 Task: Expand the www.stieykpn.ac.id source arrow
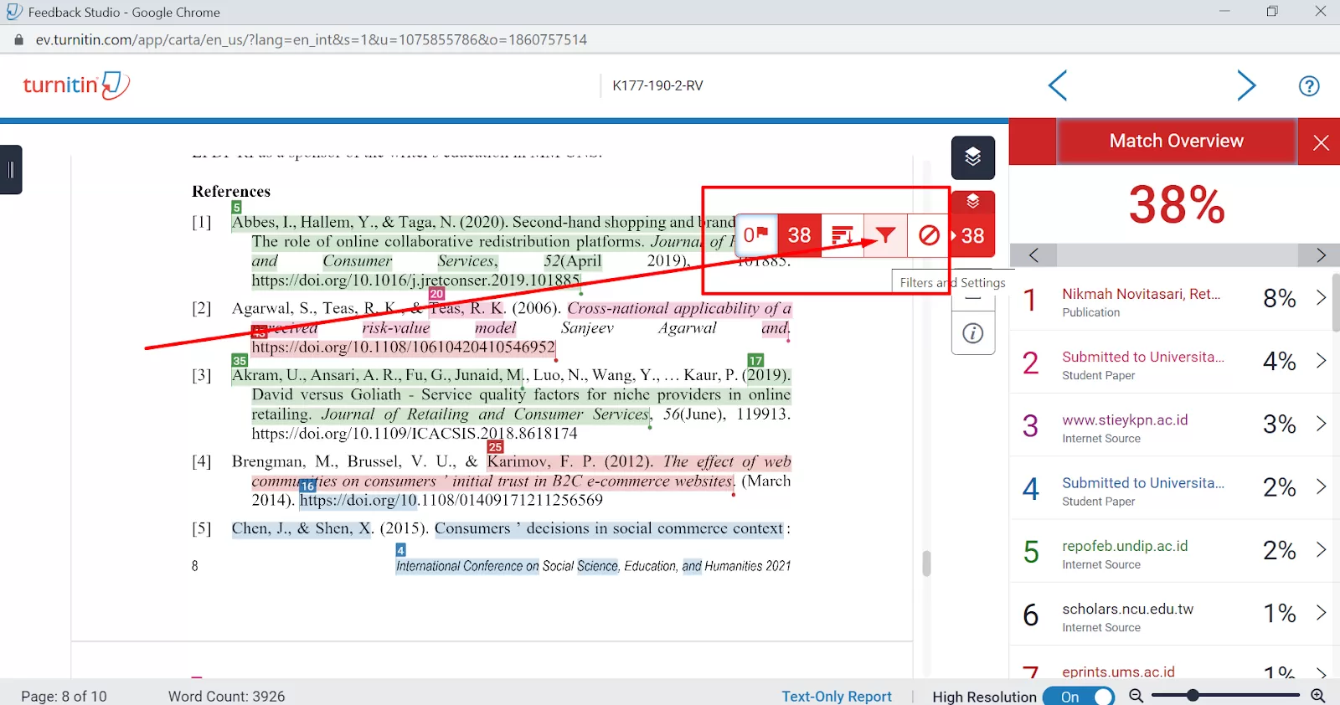click(1320, 424)
